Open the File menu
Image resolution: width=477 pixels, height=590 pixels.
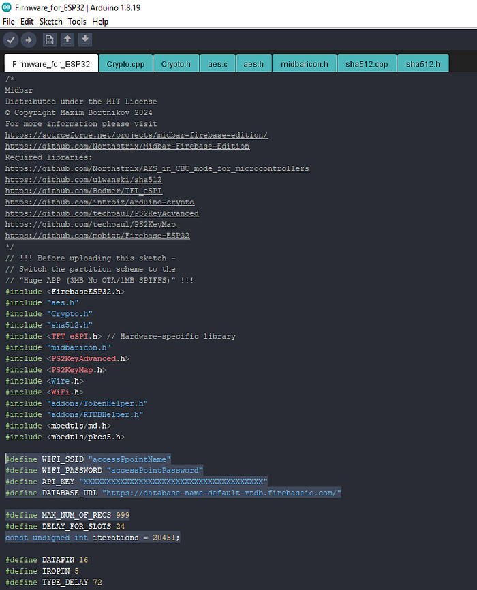point(9,22)
